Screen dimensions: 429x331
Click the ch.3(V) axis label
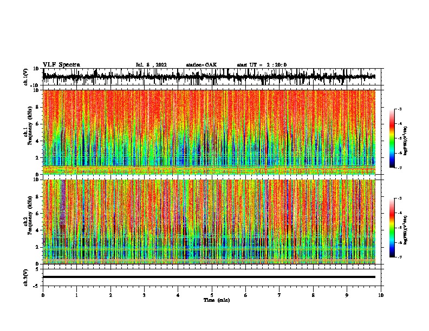pyautogui.click(x=26, y=277)
